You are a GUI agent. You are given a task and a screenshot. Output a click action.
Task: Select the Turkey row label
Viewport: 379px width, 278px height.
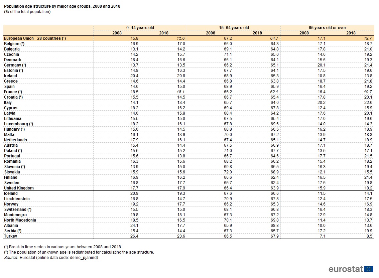pyautogui.click(x=11, y=236)
